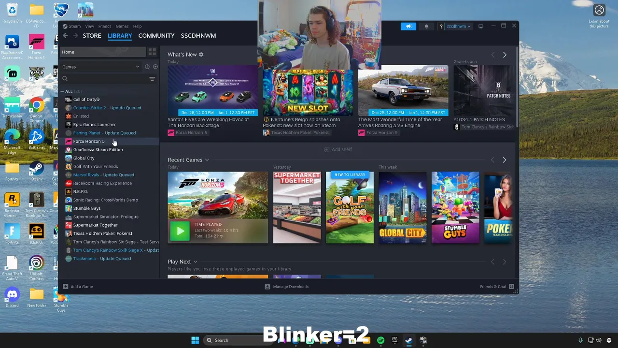This screenshot has height=348, width=618.
Task: Click the Steam help question mark button
Action: point(441,26)
